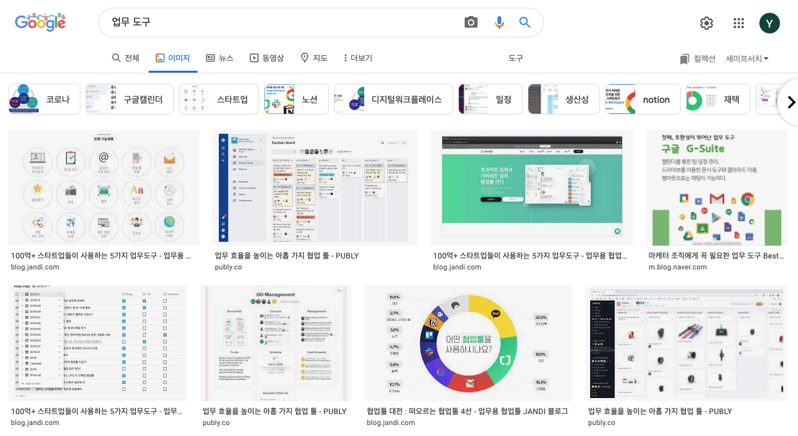Filter by the 일정 chip
The height and width of the screenshot is (436, 798).
490,99
